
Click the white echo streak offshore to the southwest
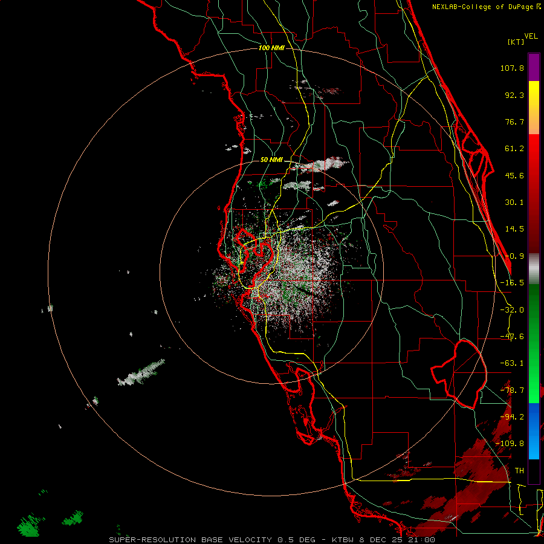tap(141, 374)
